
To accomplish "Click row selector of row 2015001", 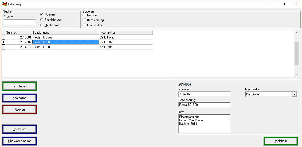I will [4, 37].
